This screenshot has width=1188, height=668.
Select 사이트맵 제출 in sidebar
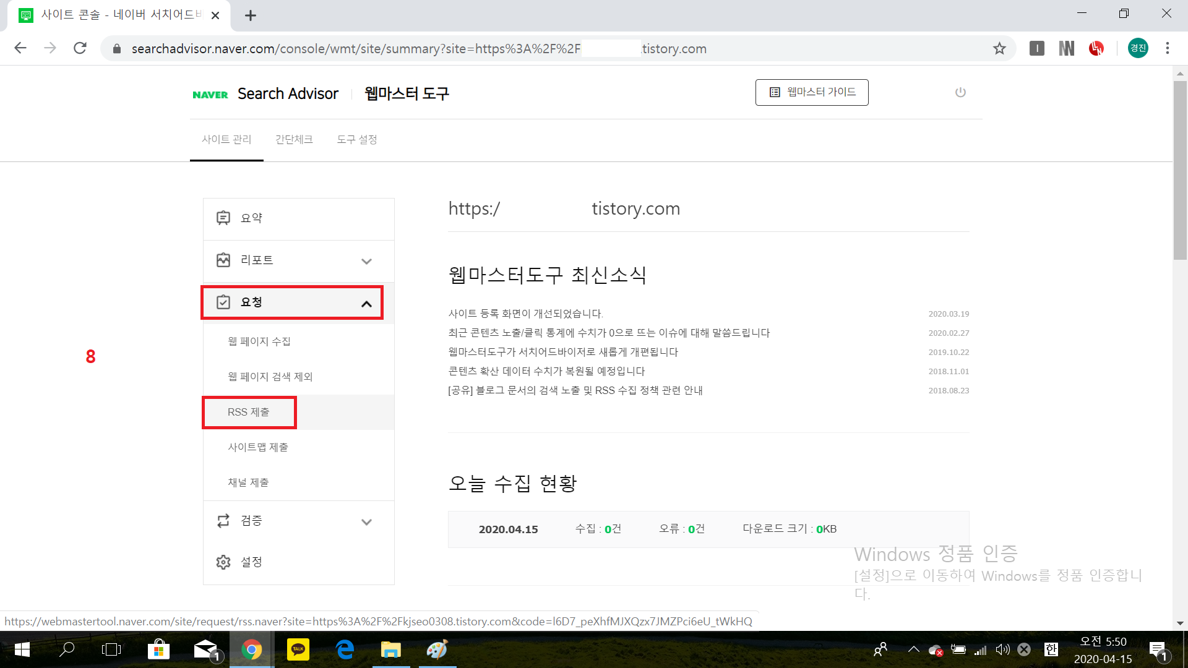coord(258,447)
